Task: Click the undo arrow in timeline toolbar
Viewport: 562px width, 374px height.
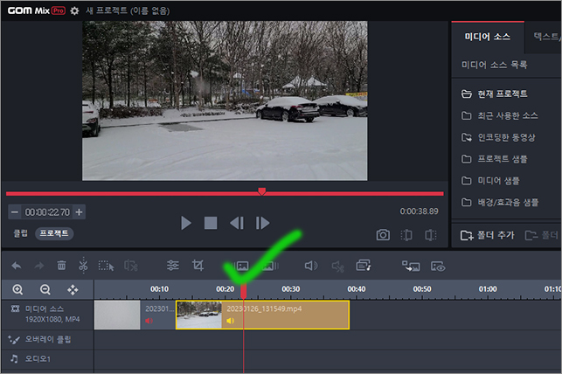Action: pos(17,266)
